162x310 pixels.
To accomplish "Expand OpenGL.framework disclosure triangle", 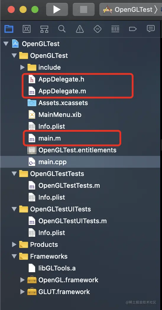I will click(x=22, y=280).
